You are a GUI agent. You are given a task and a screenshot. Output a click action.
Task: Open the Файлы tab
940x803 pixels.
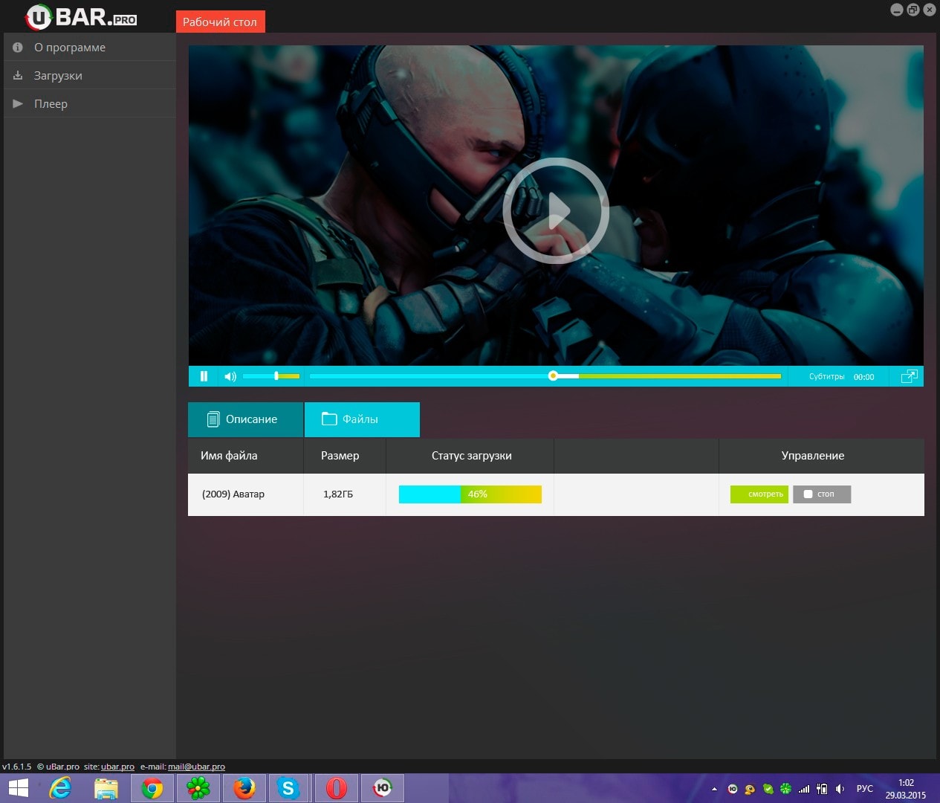tap(362, 419)
